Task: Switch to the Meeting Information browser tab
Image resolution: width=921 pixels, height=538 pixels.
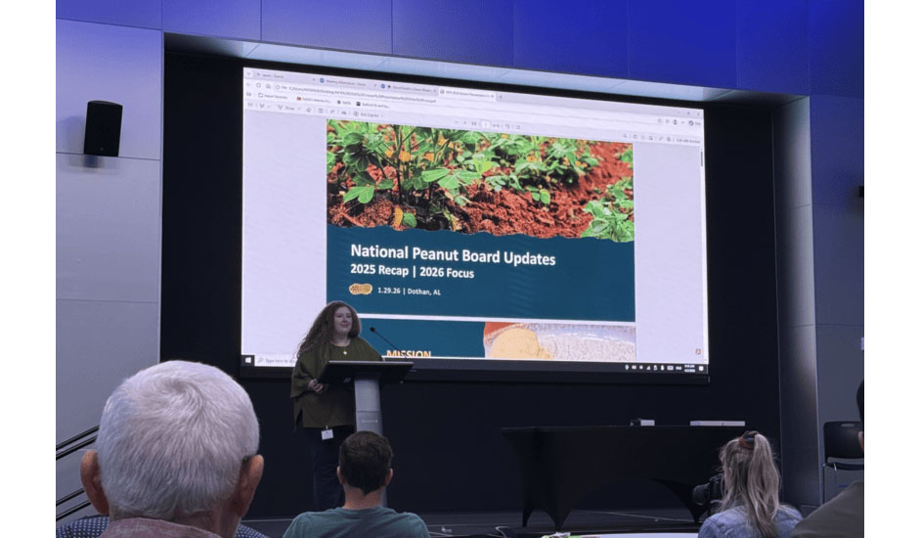Action: (x=346, y=82)
